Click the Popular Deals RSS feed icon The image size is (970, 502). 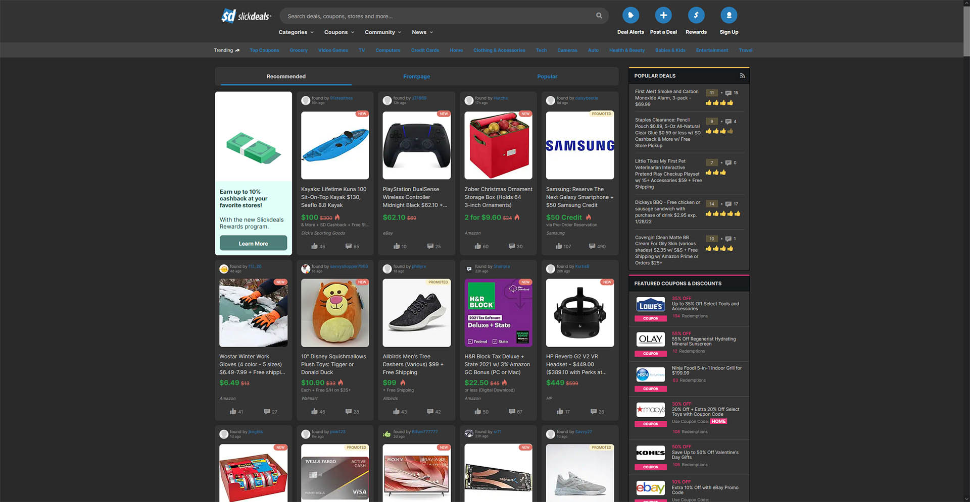click(742, 76)
